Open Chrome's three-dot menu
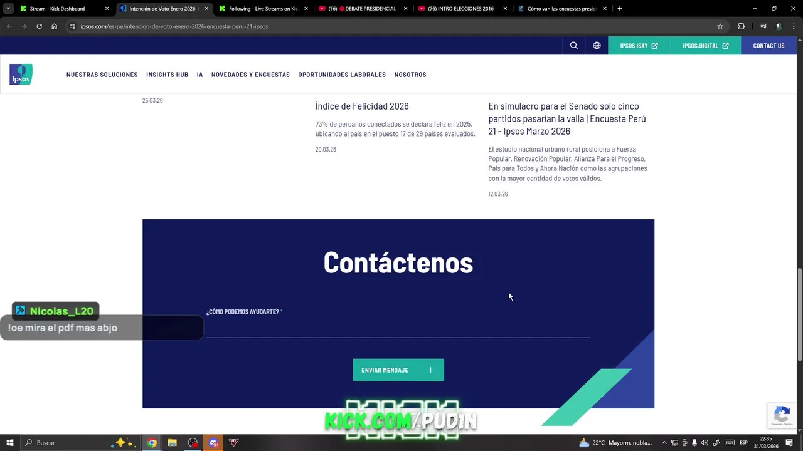 (794, 26)
